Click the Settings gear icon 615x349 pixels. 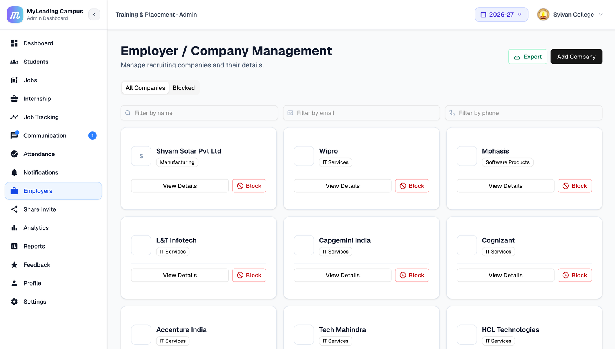point(14,302)
